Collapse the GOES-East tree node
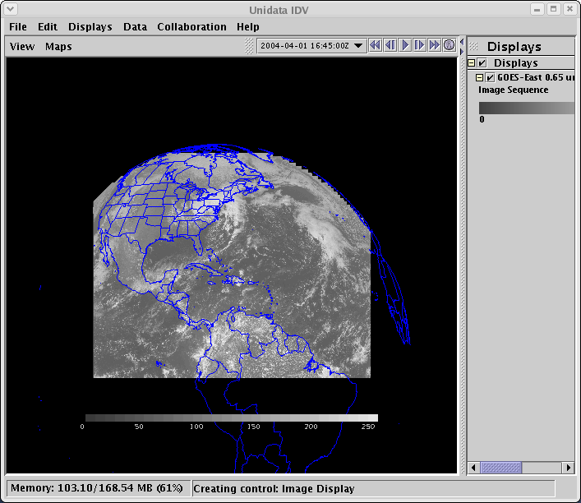 pos(480,77)
